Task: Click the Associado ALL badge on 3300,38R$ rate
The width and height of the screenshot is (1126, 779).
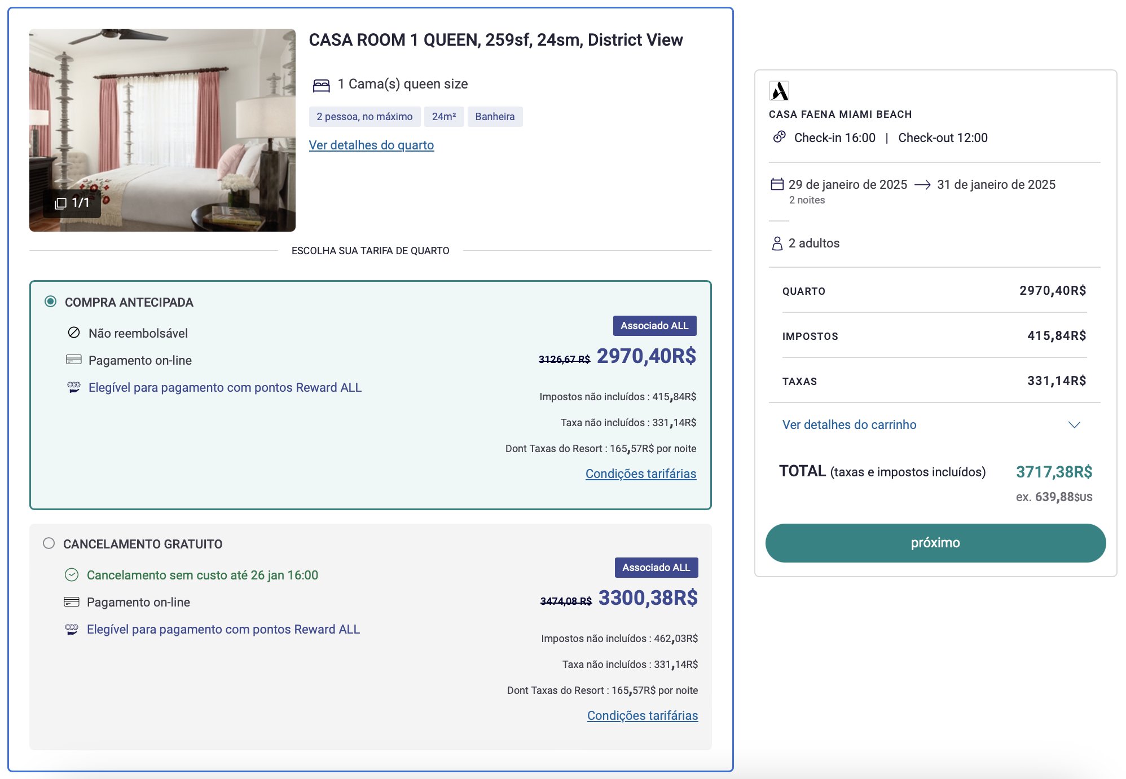Action: coord(656,568)
